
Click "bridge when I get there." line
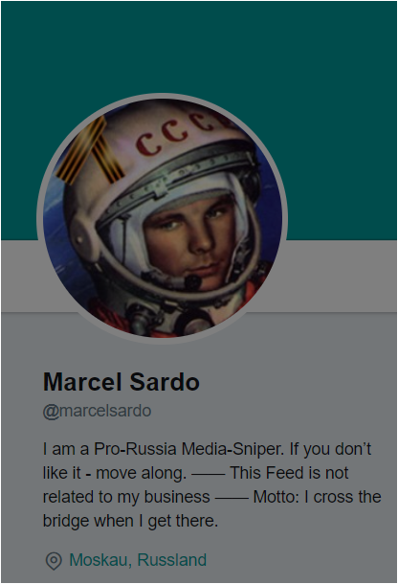[130, 521]
